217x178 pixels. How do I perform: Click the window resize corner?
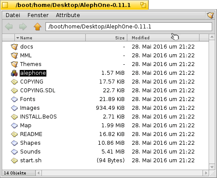[212, 173]
